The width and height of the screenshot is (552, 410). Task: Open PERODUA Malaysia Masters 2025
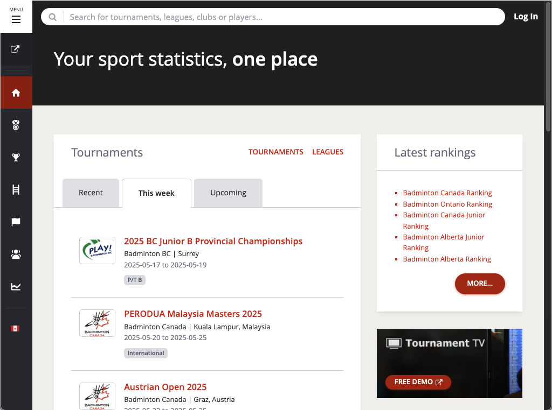tap(193, 314)
